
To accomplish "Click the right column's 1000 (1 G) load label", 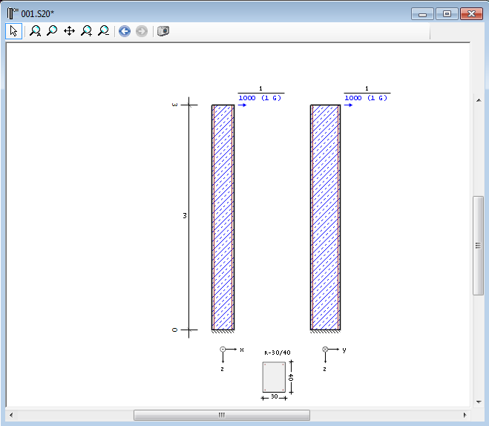I will click(367, 98).
